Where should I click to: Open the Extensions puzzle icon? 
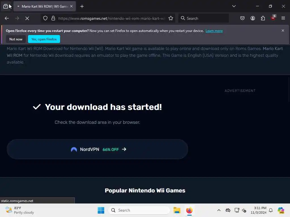pos(263,18)
